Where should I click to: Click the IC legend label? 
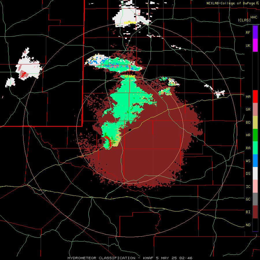point(248,187)
